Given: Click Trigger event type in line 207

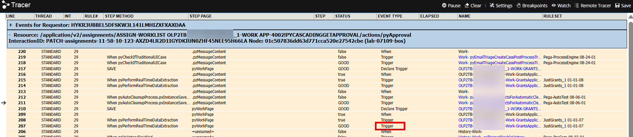Looking at the screenshot, I should pyautogui.click(x=387, y=126).
